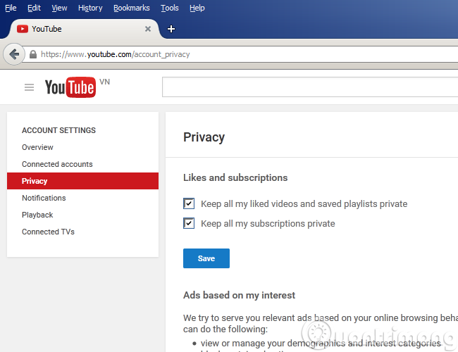Click the blue Save button
Screen dimensions: 458x352
coord(206,258)
